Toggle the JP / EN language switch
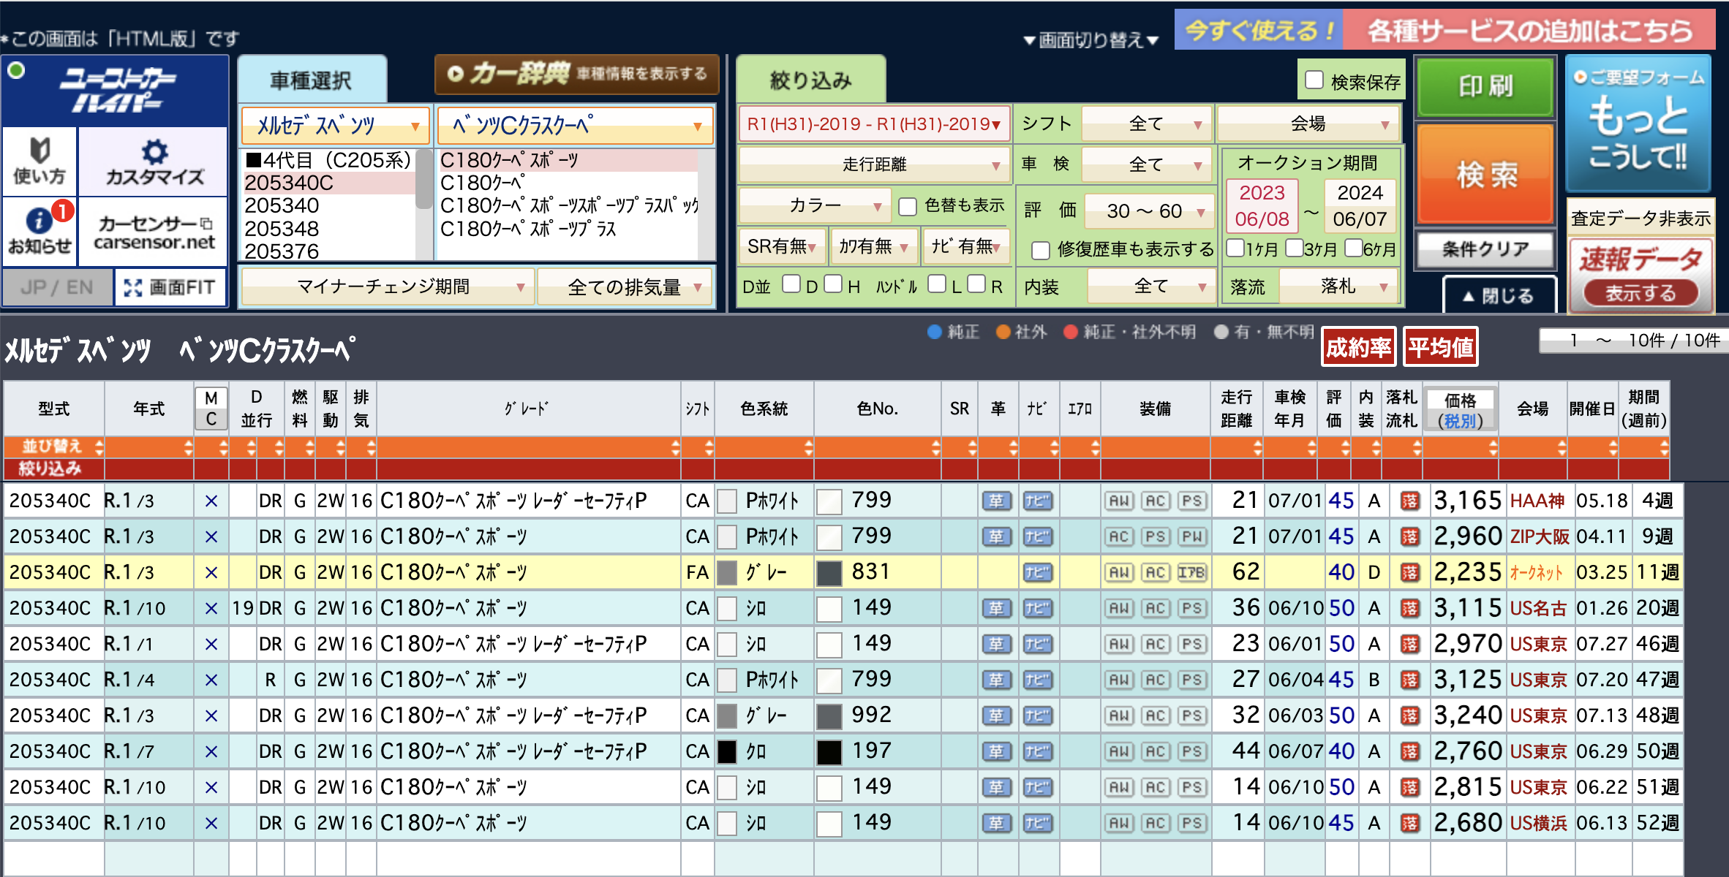This screenshot has height=877, width=1729. [x=58, y=287]
